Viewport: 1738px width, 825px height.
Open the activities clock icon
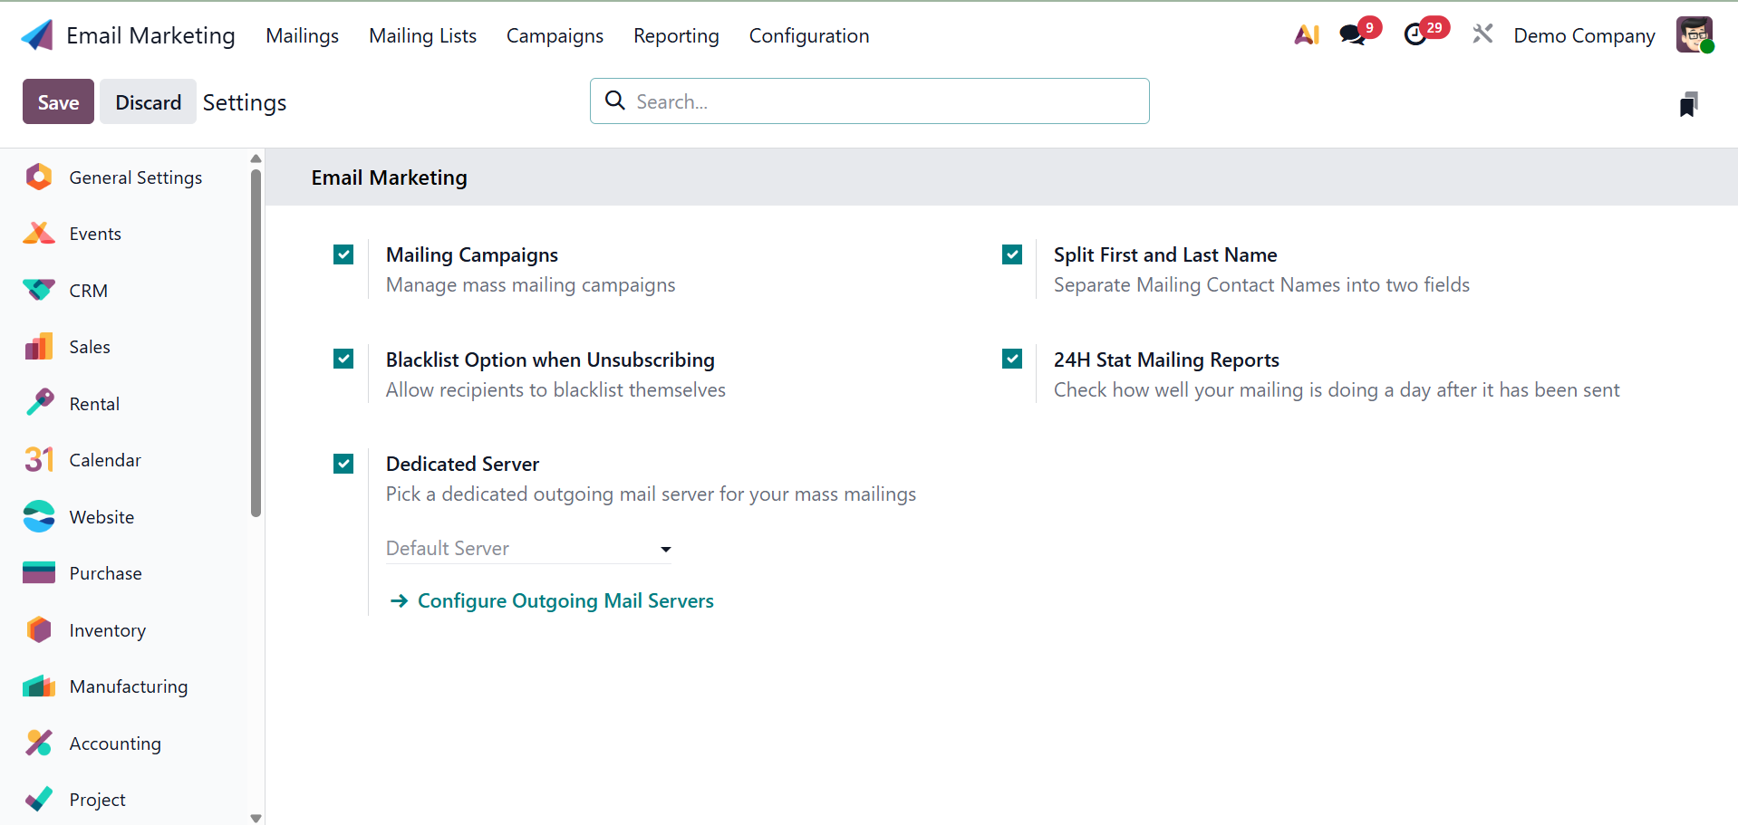pos(1415,35)
